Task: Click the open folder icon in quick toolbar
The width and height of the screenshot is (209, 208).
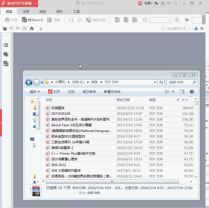Action: click(5, 29)
